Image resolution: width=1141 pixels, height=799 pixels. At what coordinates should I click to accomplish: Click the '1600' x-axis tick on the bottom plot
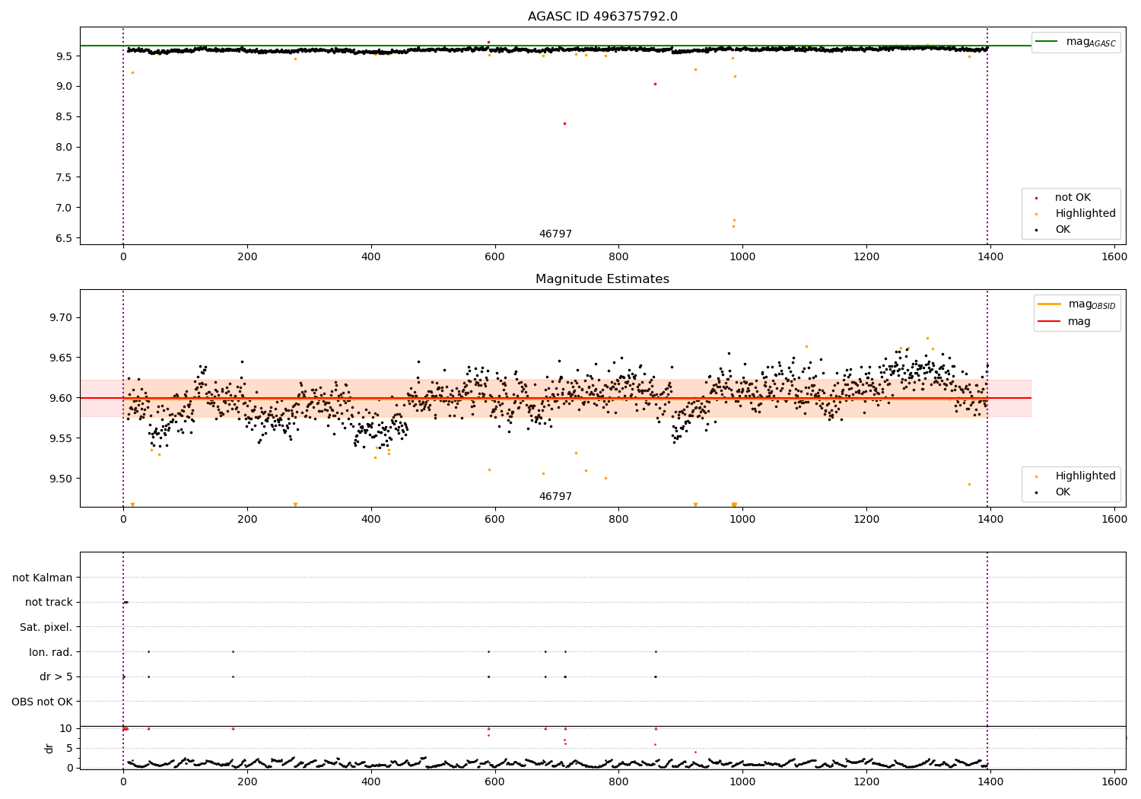pyautogui.click(x=1114, y=781)
